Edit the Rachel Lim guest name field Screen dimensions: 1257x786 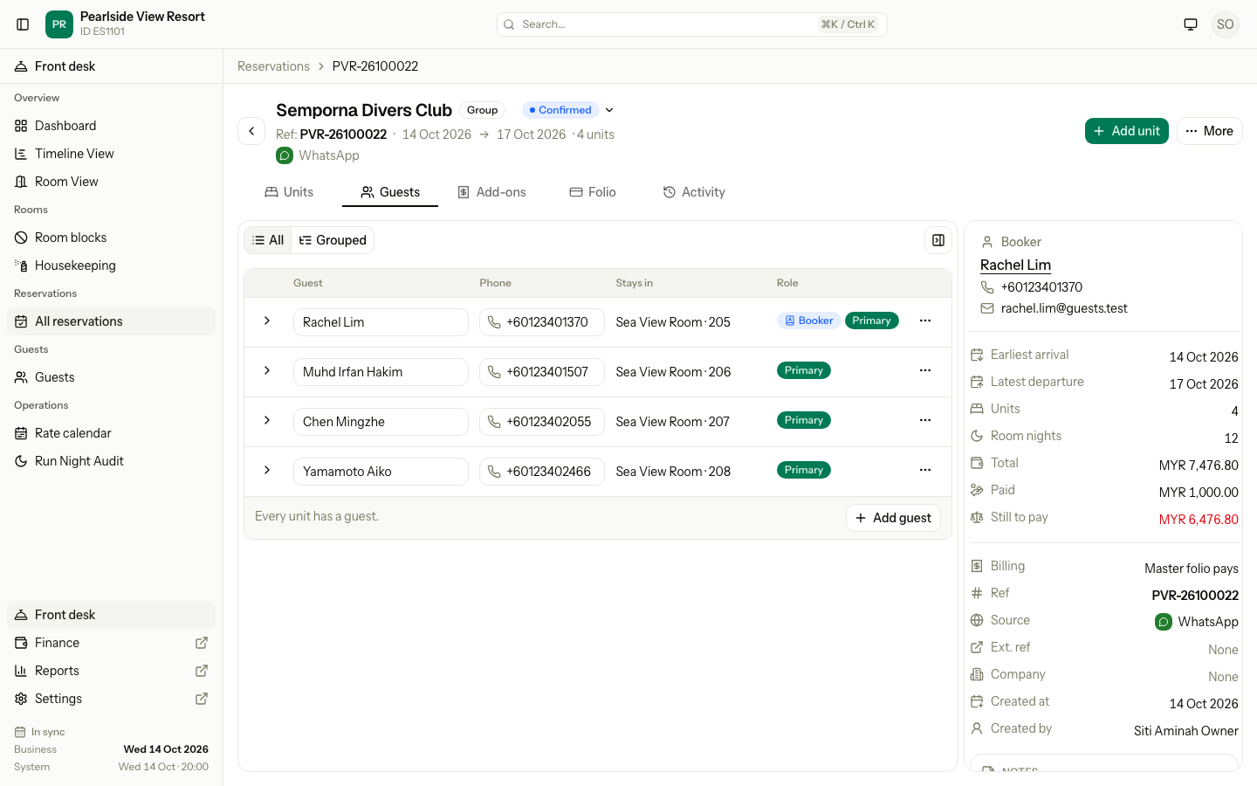(381, 322)
